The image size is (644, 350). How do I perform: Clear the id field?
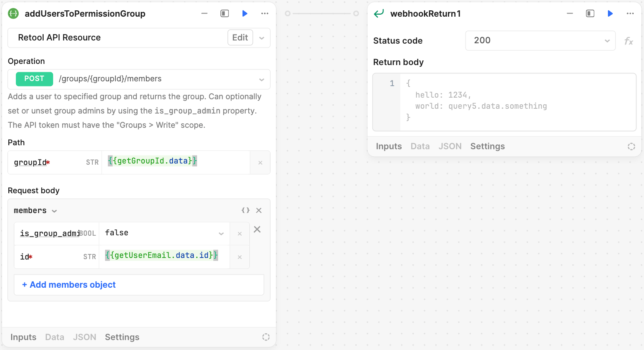240,257
